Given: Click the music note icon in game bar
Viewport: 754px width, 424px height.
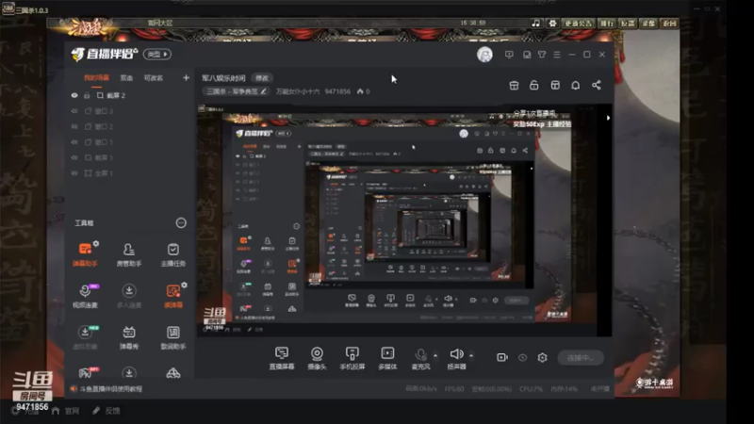Looking at the screenshot, I should 535,23.
